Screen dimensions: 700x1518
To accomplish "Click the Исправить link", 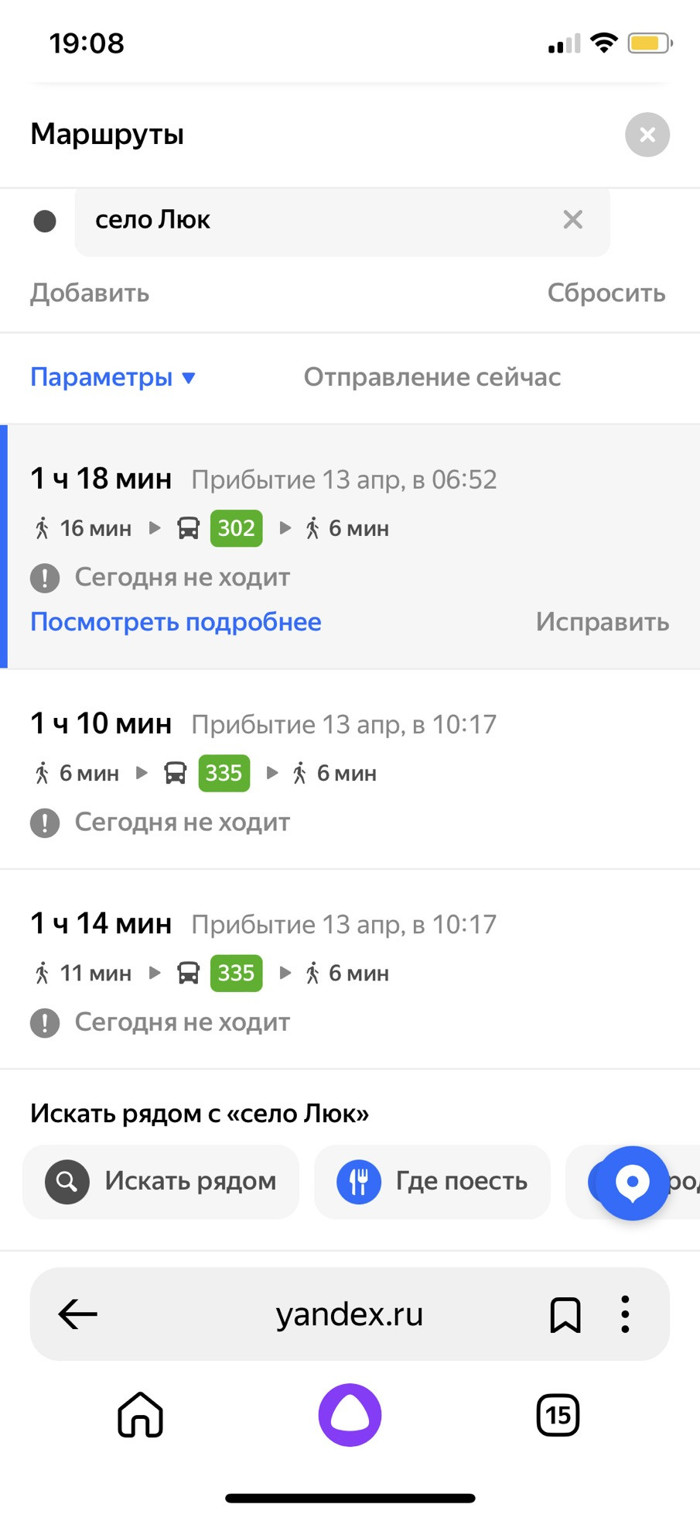I will pyautogui.click(x=602, y=622).
